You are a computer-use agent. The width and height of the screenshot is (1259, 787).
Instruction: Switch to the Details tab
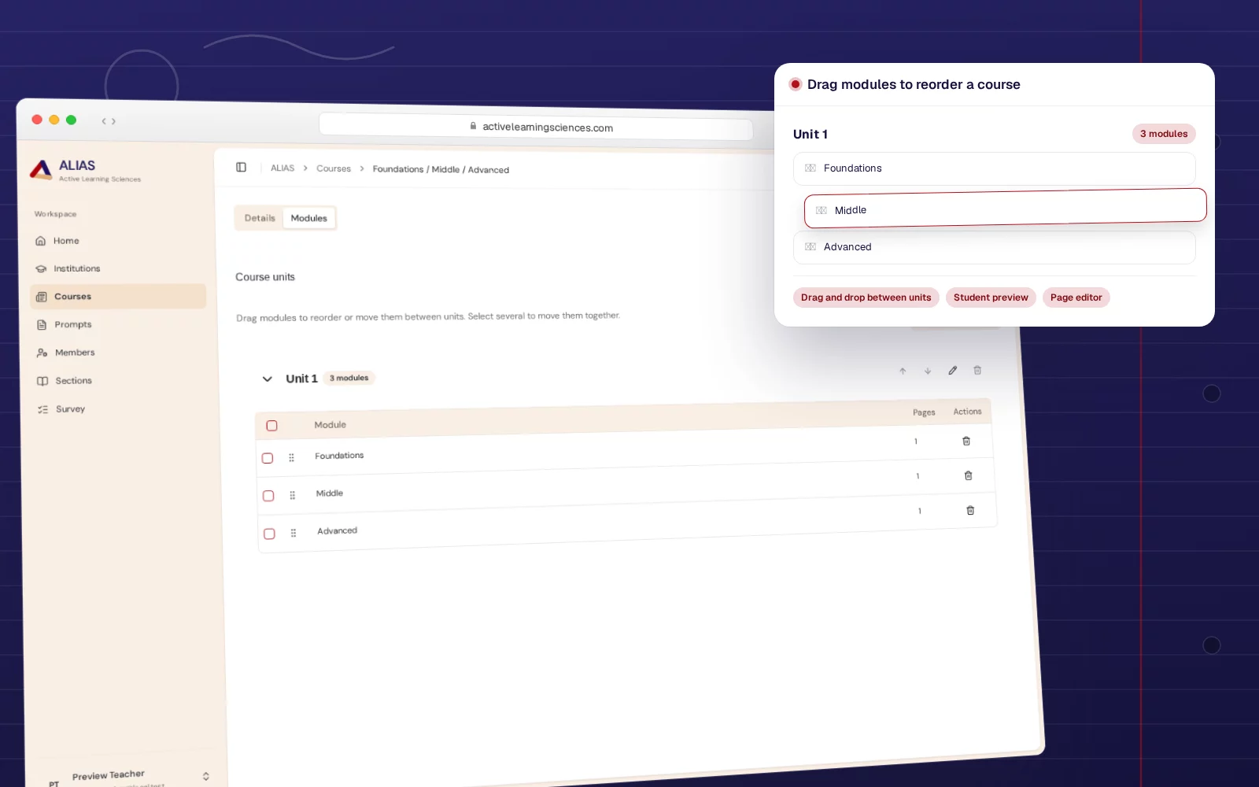(260, 218)
